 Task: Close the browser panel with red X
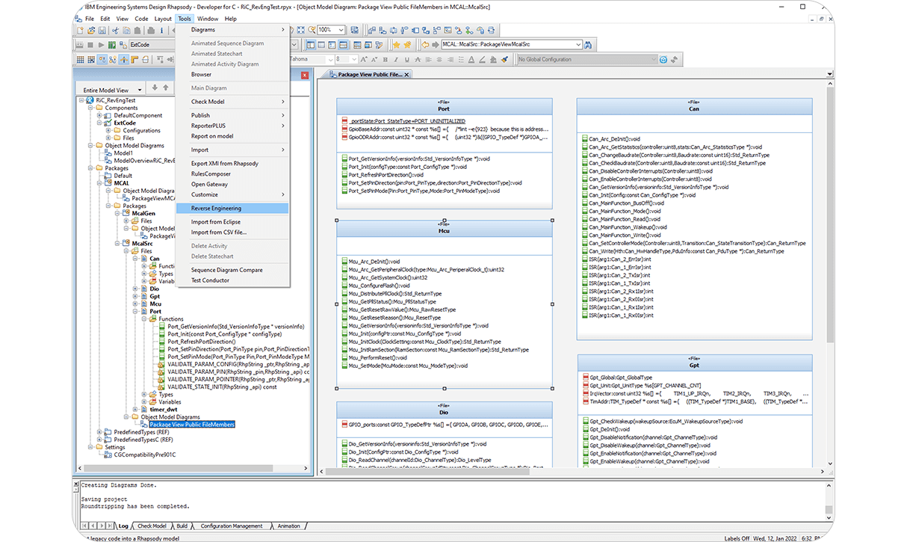tap(304, 75)
